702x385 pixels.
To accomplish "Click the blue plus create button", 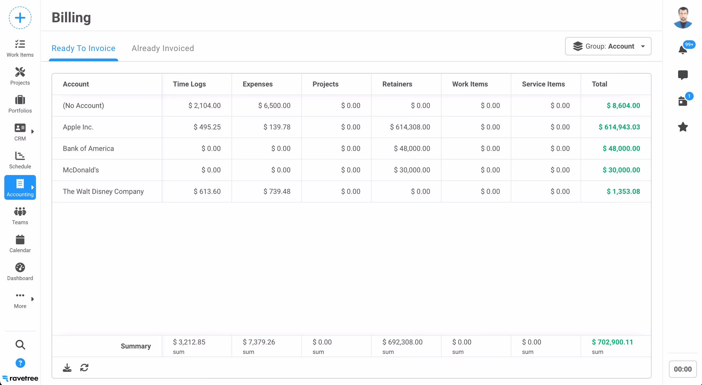I will pyautogui.click(x=20, y=18).
